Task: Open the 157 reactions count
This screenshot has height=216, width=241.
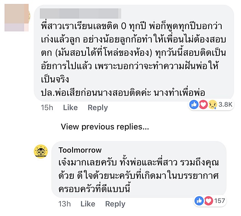Action: 219,201
